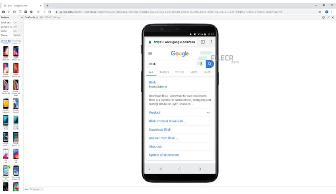Click the auto-refresh icon in the toolbar
The height and width of the screenshot is (194, 336).
click(x=9, y=12)
